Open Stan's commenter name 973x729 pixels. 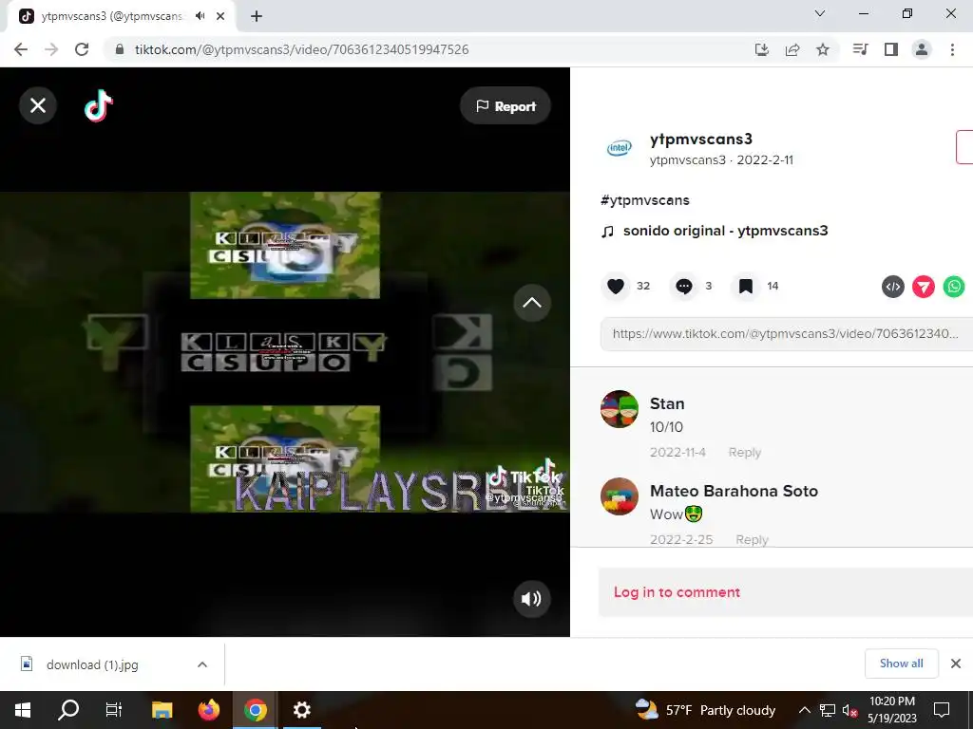pos(667,403)
